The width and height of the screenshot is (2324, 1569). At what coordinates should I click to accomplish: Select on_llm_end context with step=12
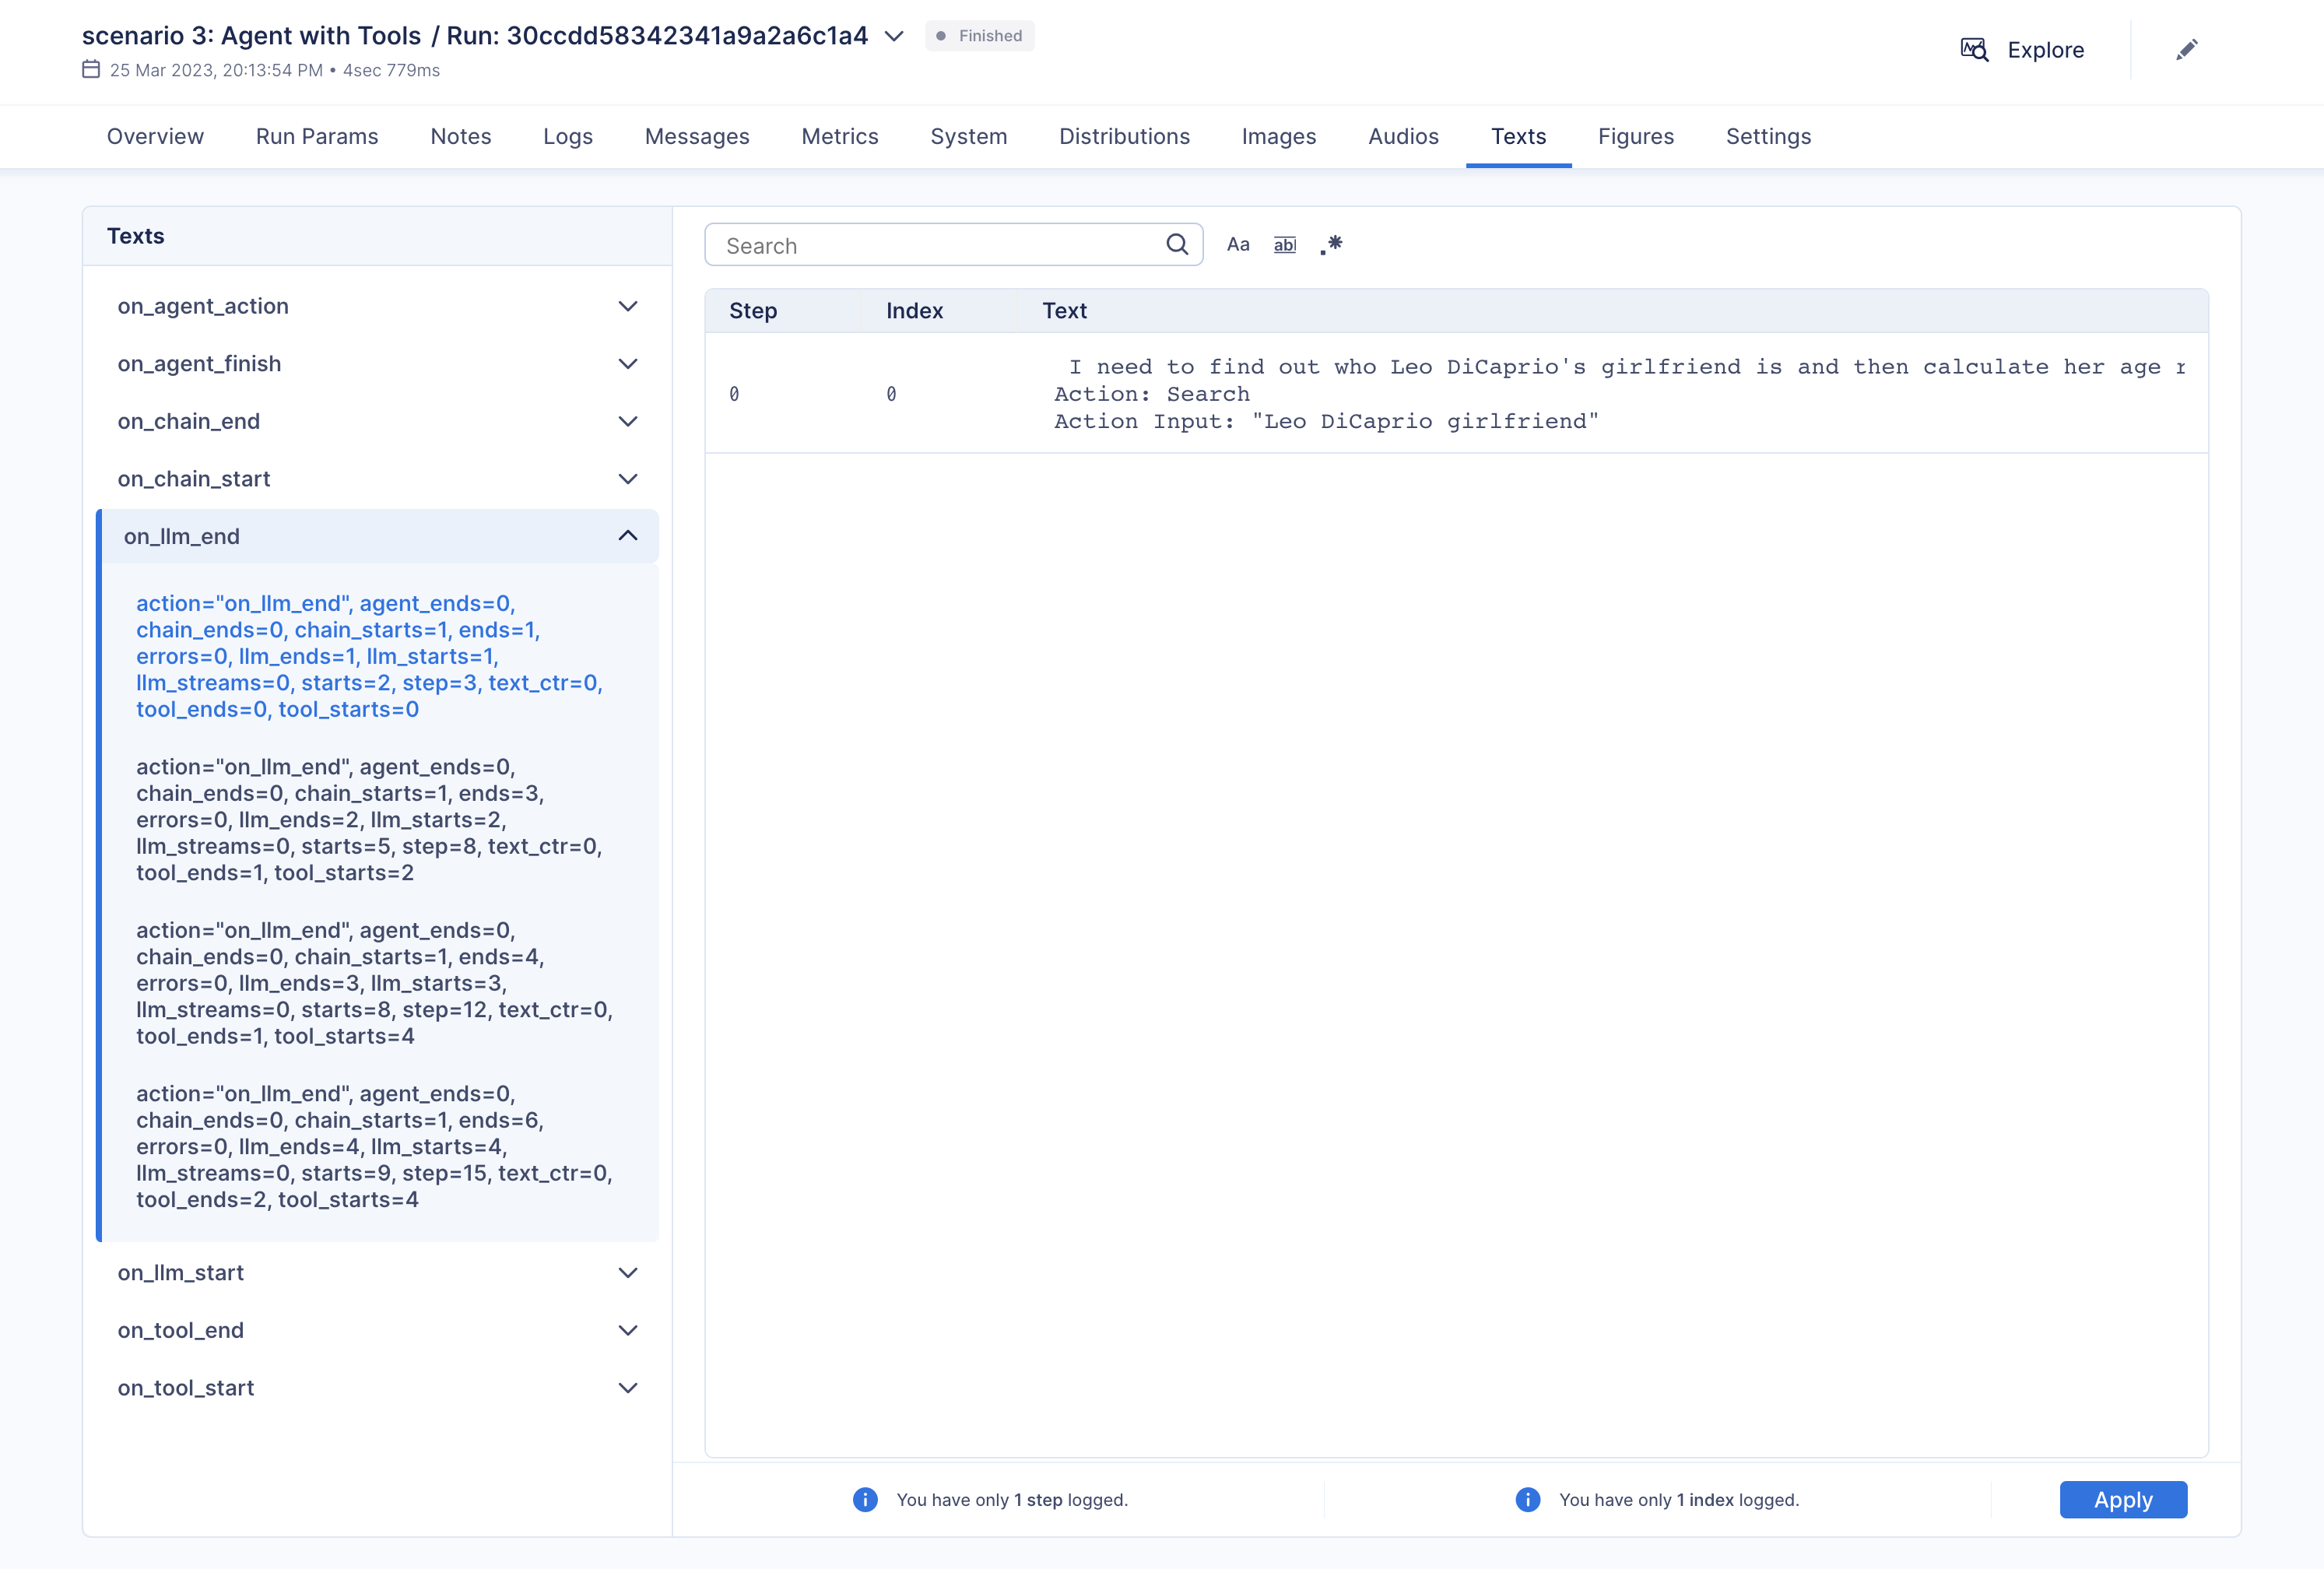pyautogui.click(x=374, y=983)
